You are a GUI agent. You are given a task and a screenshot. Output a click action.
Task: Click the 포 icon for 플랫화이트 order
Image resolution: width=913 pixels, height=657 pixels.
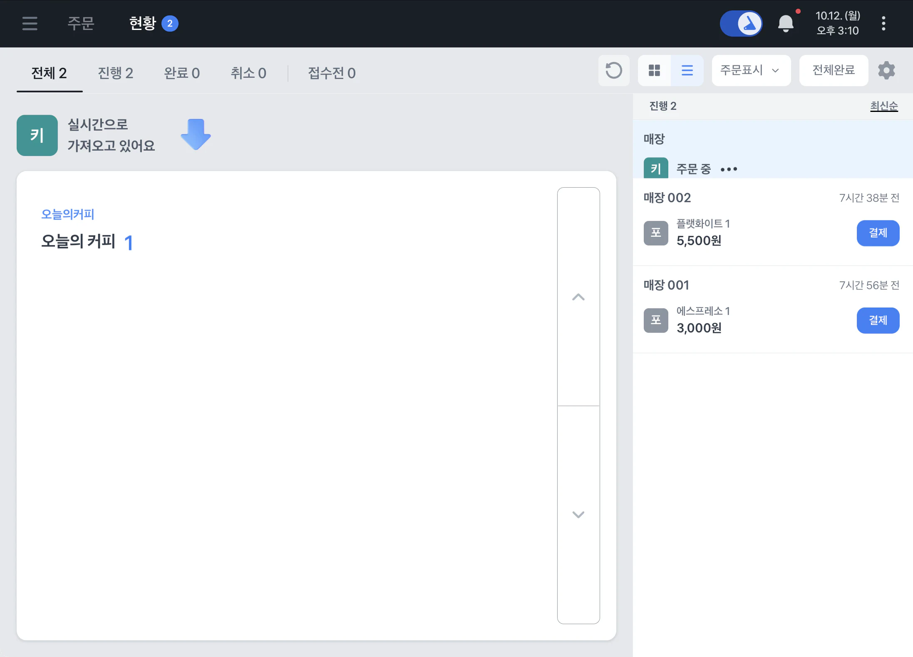click(656, 233)
